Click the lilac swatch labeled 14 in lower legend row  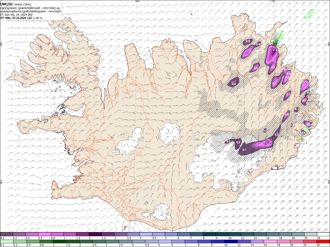tap(257, 241)
